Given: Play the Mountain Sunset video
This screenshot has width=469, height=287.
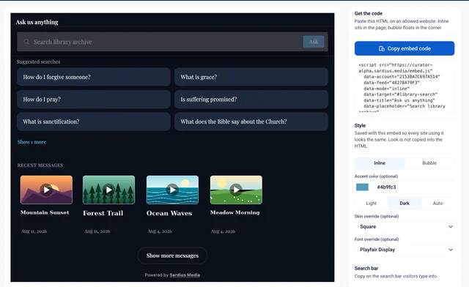Looking at the screenshot, I should (46, 190).
